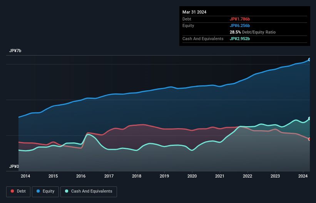Click the red Debt endpoint marker

click(309, 139)
